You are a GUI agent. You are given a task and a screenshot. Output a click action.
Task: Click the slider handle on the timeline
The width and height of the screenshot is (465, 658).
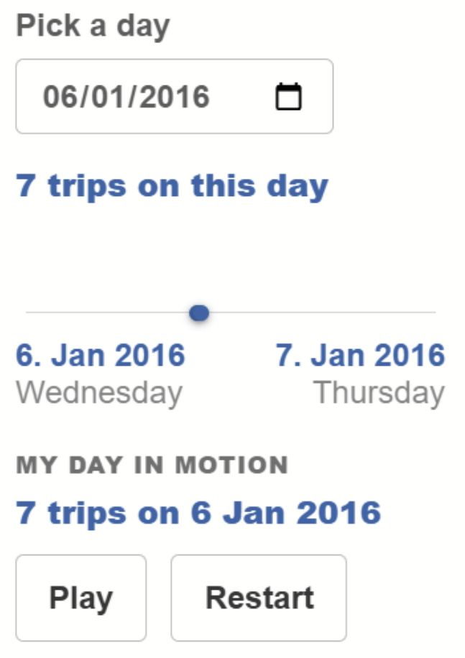198,312
